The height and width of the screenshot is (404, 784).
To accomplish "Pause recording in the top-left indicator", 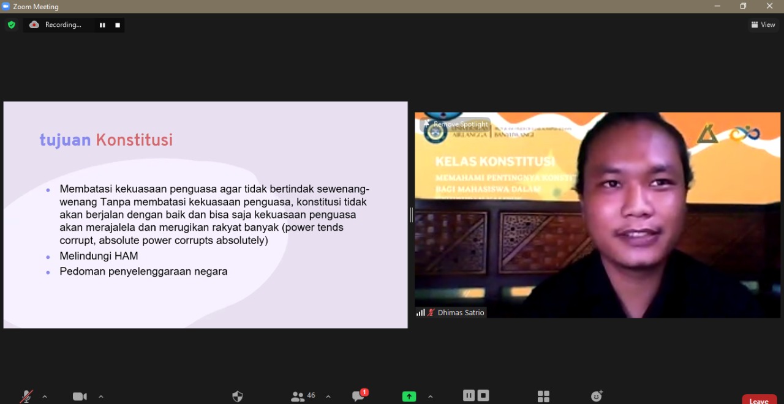I will [102, 25].
